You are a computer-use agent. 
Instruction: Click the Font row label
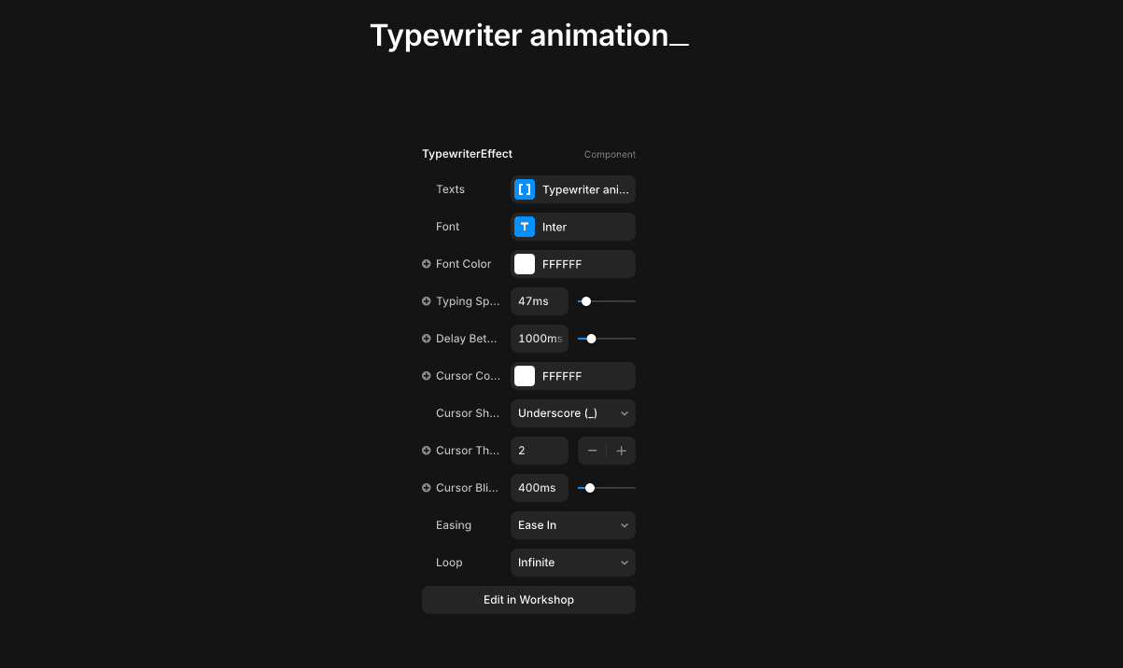point(447,227)
